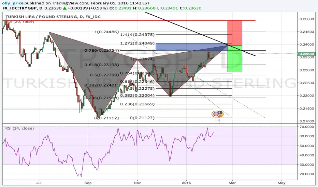Image resolution: width=318 pixels, height=187 pixels.
Task: Click the 0.23000 price axis label
Action: pyautogui.click(x=307, y=70)
